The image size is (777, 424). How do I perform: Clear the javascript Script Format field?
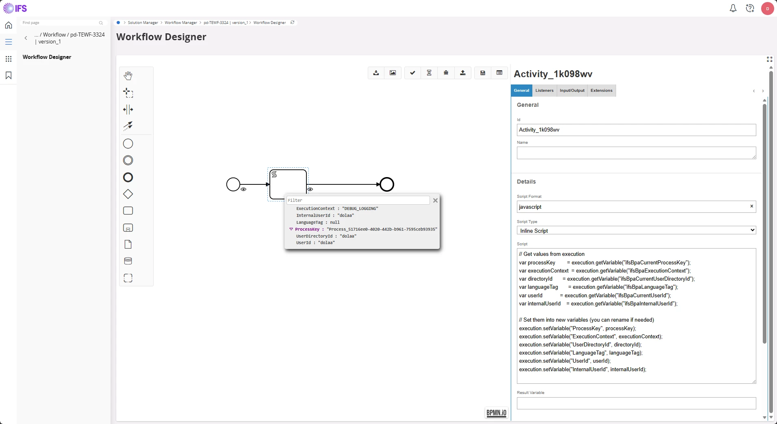pyautogui.click(x=751, y=206)
